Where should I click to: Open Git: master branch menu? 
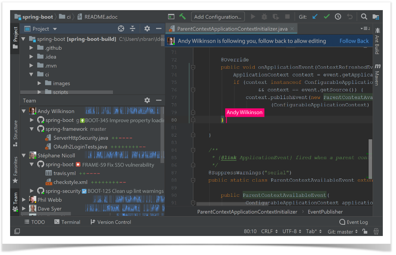[342, 232]
